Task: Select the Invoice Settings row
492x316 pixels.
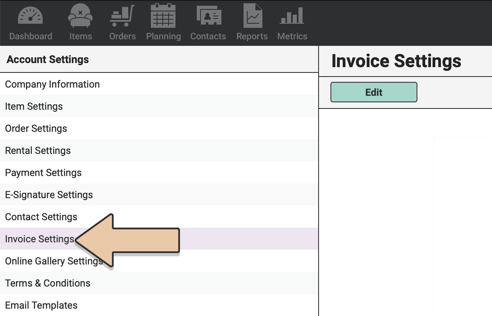Action: [159, 239]
